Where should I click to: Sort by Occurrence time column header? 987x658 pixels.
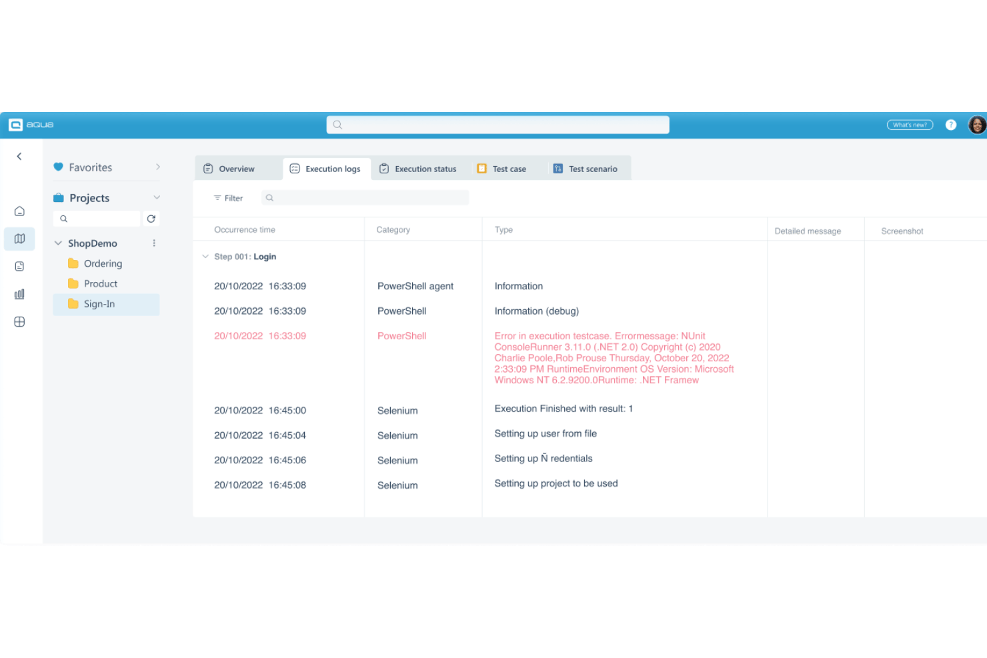click(x=245, y=230)
